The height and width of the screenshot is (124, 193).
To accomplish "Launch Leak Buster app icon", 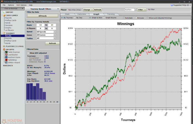I will coord(6,55).
